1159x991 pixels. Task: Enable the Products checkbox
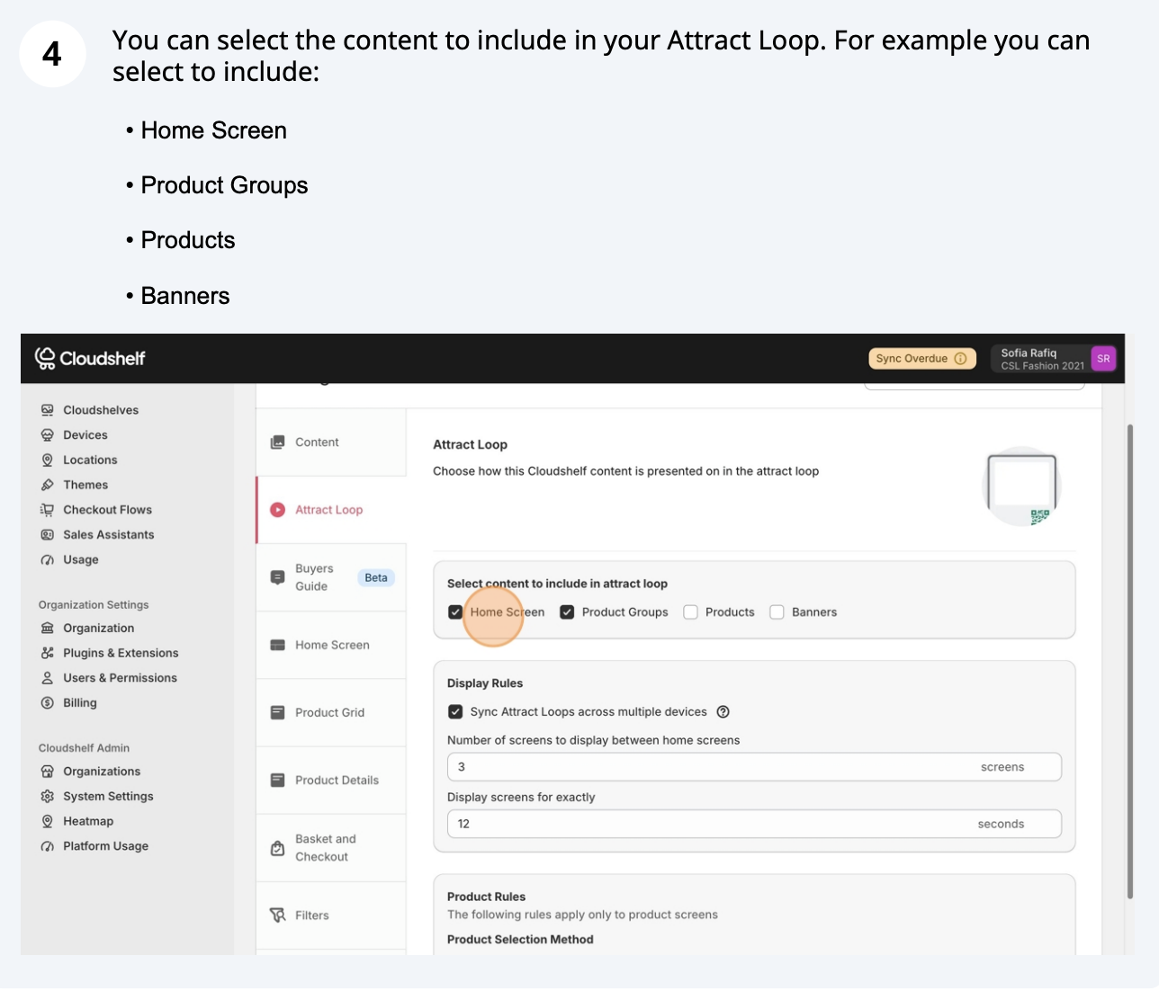691,612
